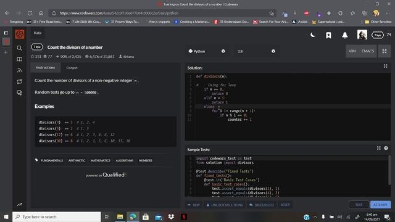
Task: Run the TEST button
Action: point(359,205)
